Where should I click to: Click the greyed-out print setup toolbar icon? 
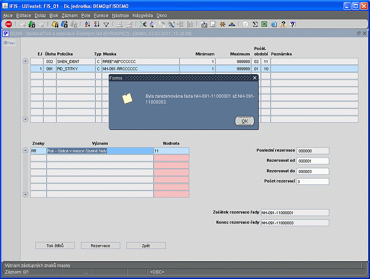click(x=129, y=24)
